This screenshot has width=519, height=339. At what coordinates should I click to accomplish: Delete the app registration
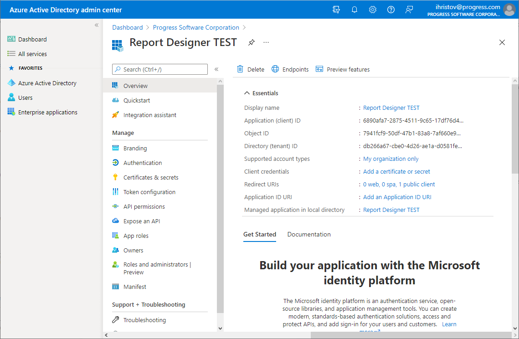pos(251,69)
